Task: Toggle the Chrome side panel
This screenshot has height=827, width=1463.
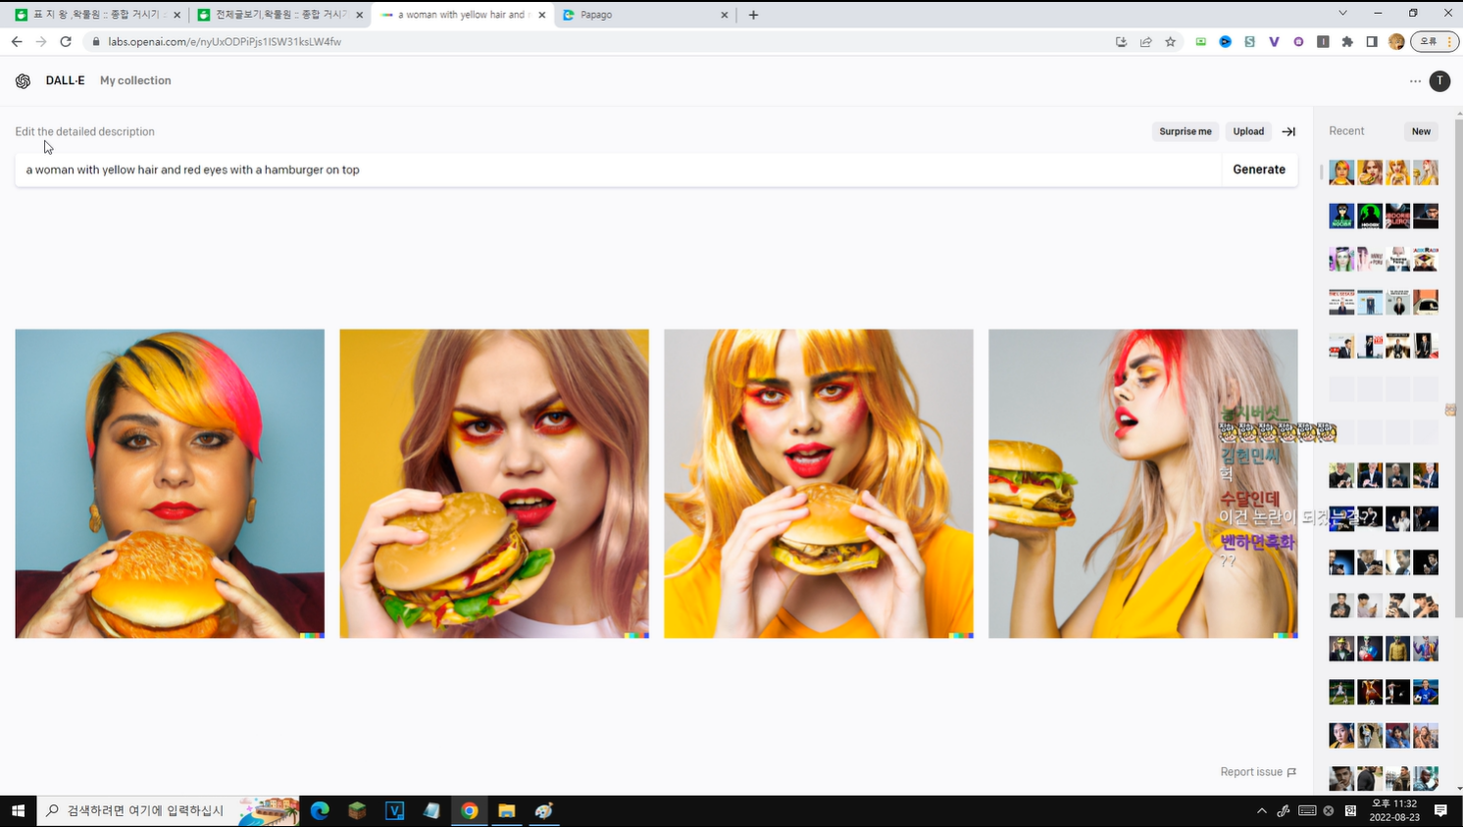Action: point(1372,42)
